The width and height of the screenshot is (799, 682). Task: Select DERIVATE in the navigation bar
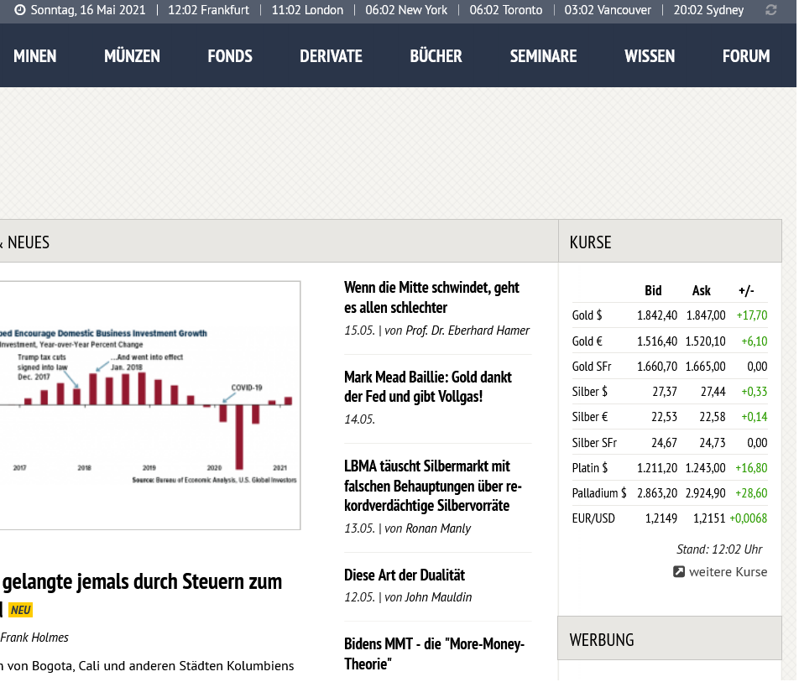click(331, 56)
